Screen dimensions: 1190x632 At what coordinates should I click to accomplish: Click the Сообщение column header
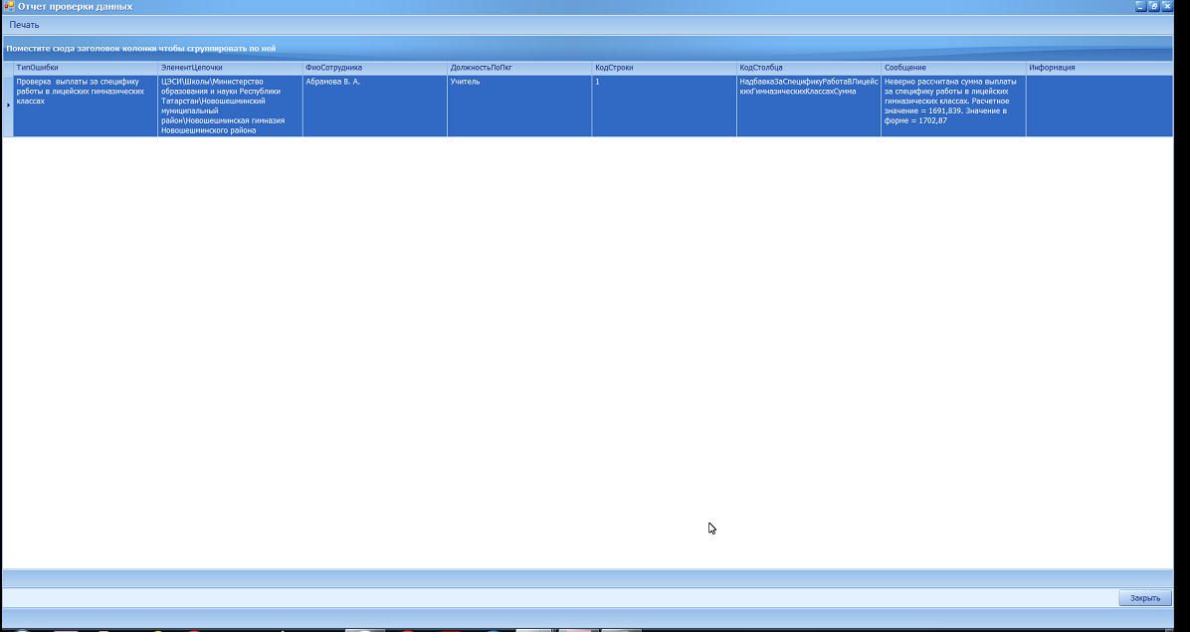[954, 68]
